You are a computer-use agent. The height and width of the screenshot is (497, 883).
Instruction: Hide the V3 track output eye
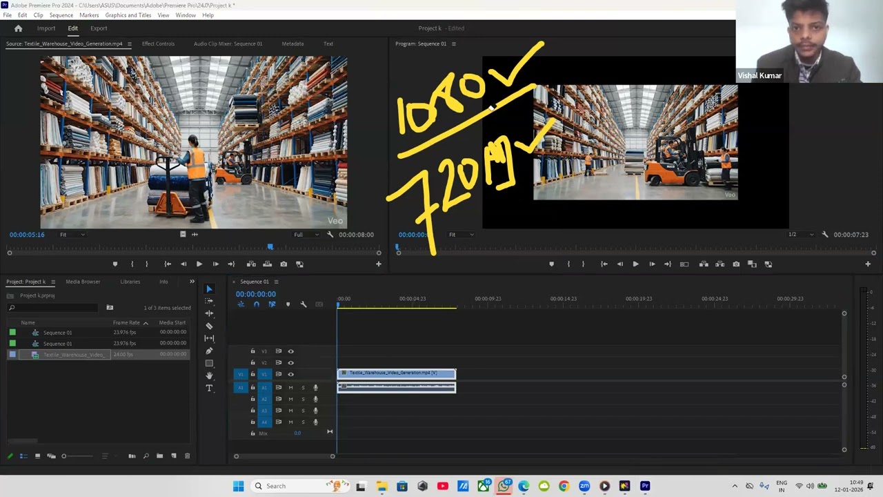point(290,351)
